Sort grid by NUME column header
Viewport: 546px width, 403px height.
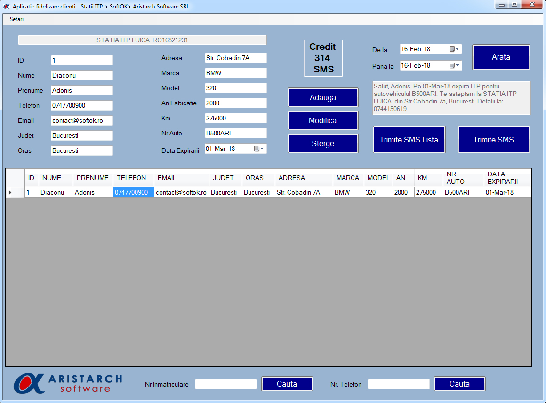click(56, 178)
